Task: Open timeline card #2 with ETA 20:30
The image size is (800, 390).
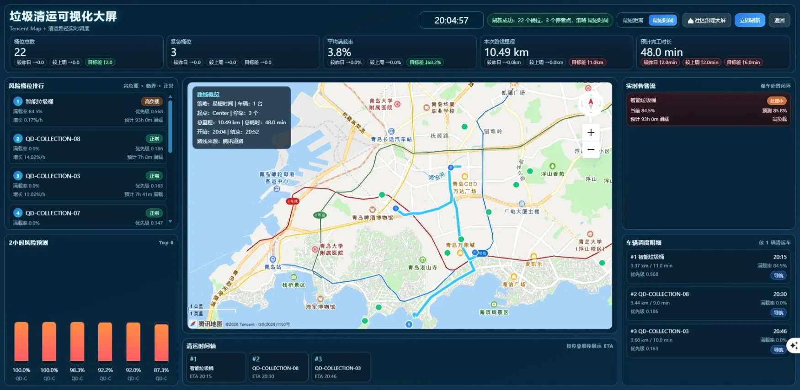Action: tap(278, 367)
